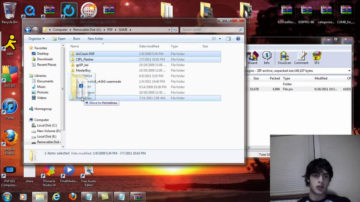Sort by Type column header

[x=185, y=46]
